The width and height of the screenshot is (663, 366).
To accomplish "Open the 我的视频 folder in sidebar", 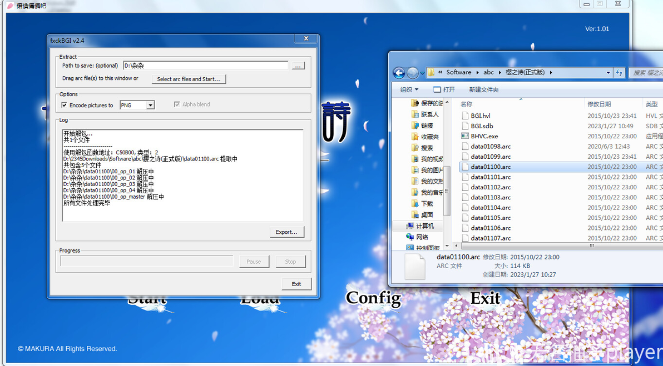I will click(x=427, y=159).
